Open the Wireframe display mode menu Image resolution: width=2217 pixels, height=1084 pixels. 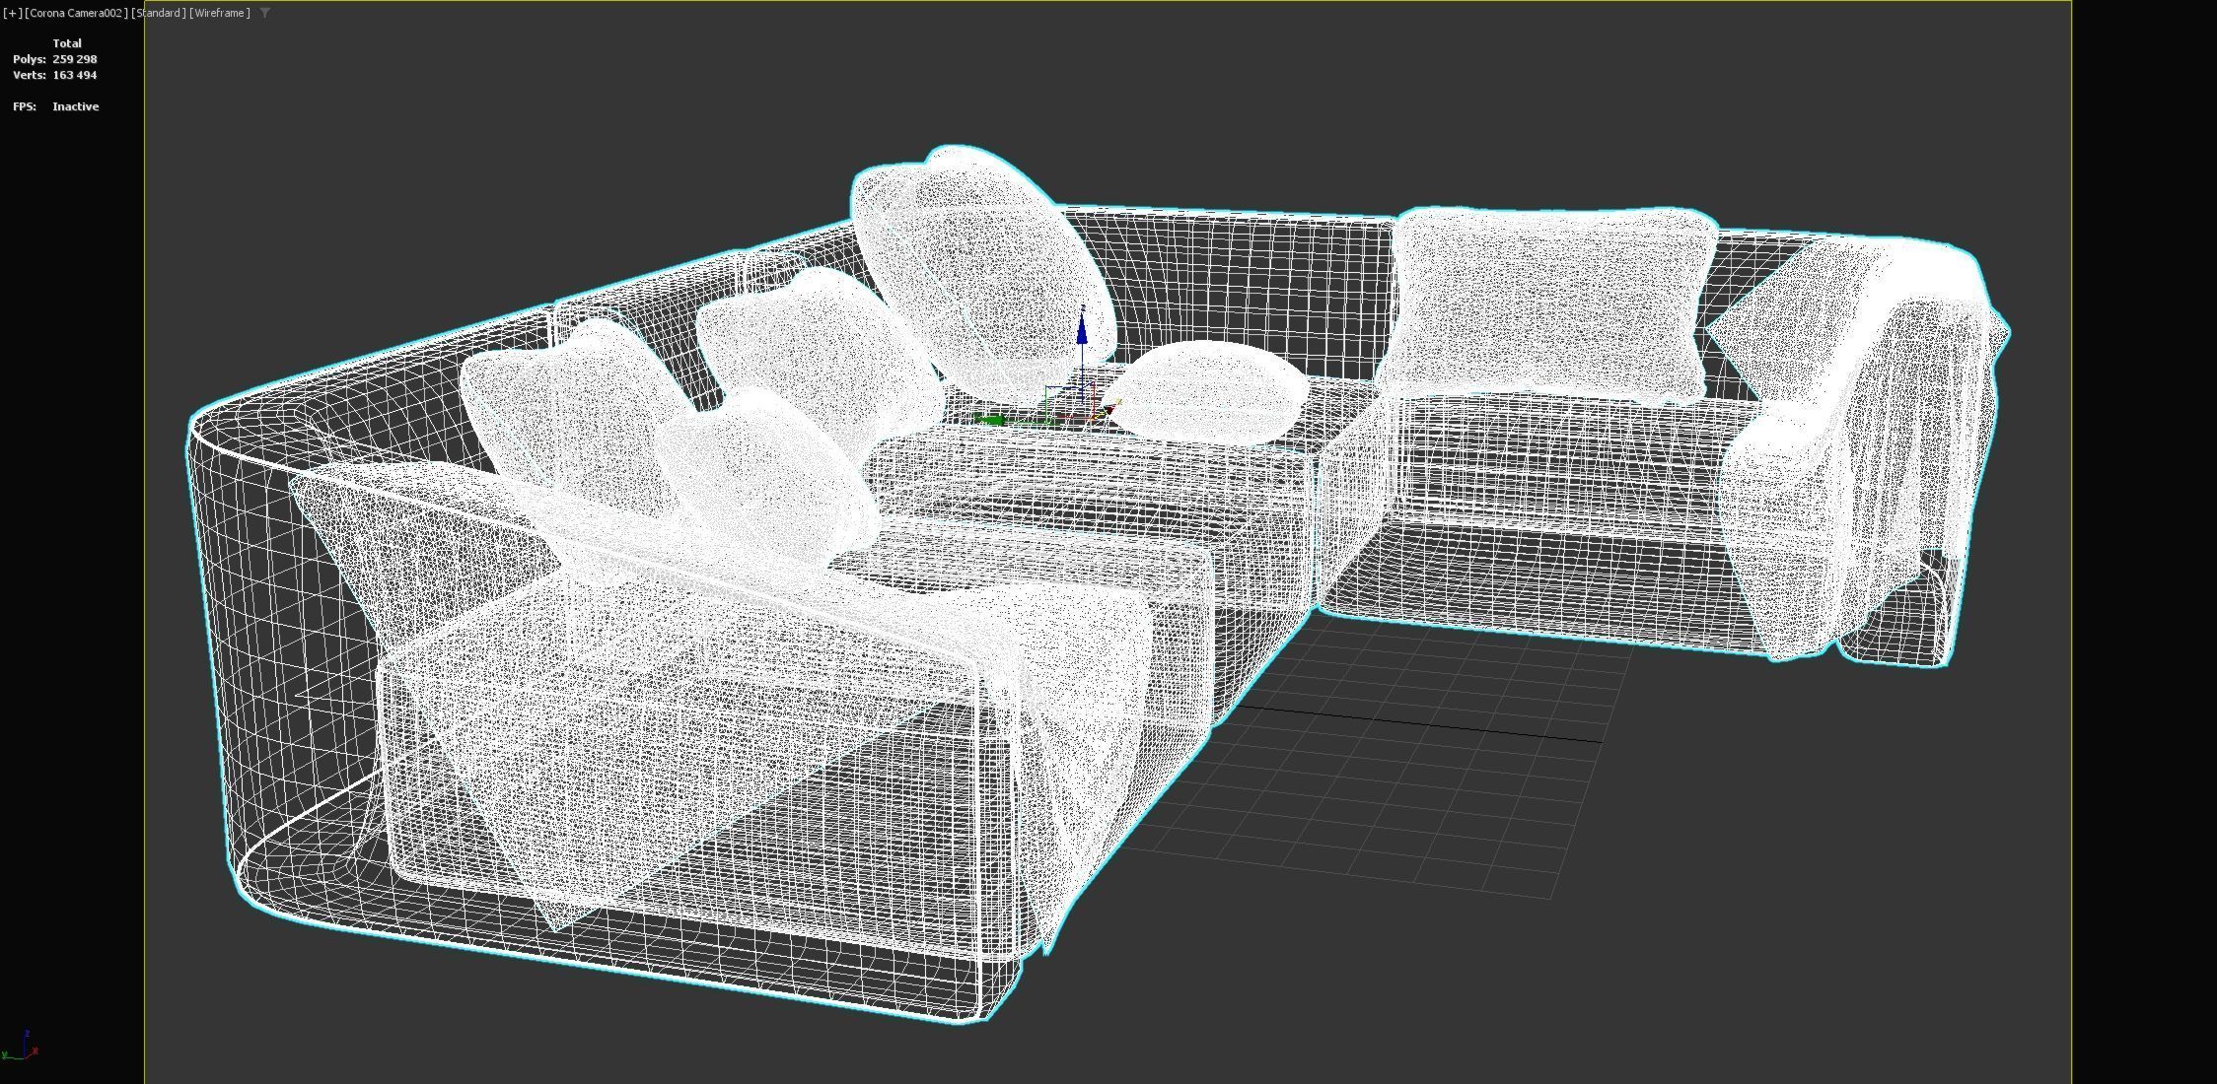[x=220, y=13]
